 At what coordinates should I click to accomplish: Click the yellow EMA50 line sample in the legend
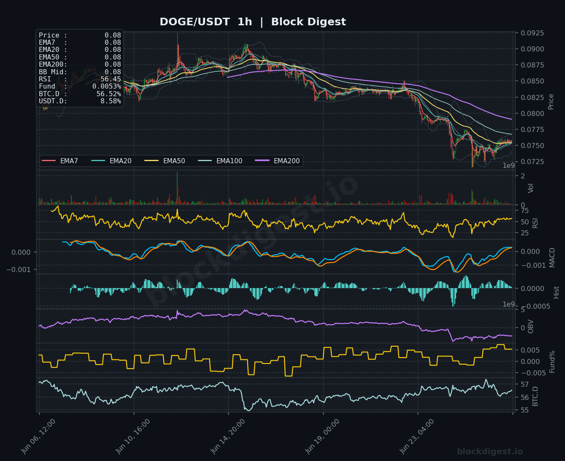[x=151, y=161]
